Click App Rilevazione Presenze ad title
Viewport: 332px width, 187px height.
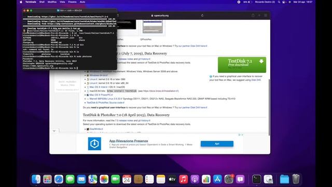tap(129, 141)
